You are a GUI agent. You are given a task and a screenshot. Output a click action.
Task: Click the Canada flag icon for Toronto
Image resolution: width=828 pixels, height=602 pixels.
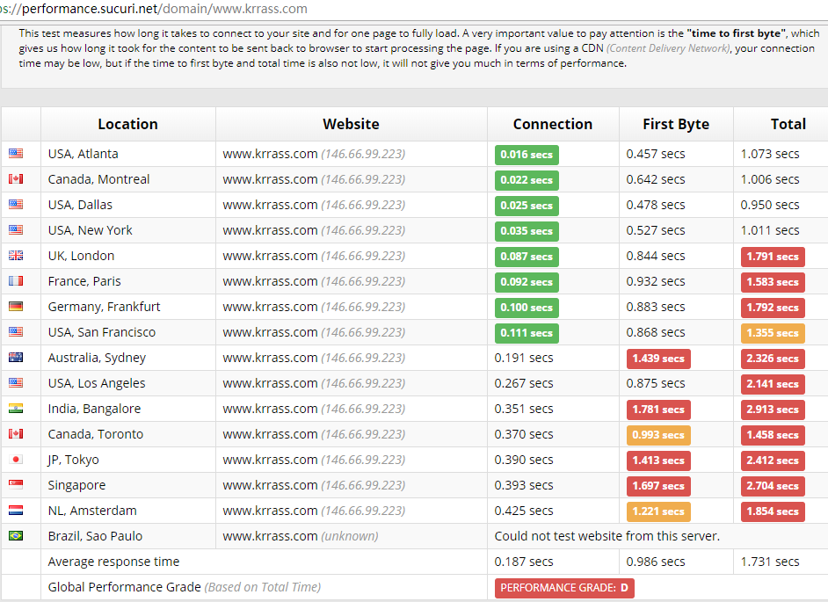pos(16,434)
